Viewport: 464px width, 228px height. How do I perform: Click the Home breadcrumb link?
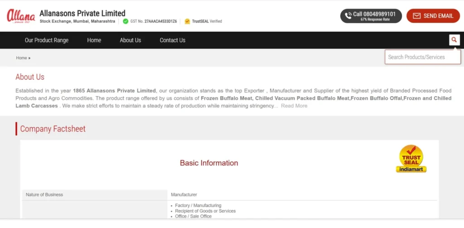point(21,58)
